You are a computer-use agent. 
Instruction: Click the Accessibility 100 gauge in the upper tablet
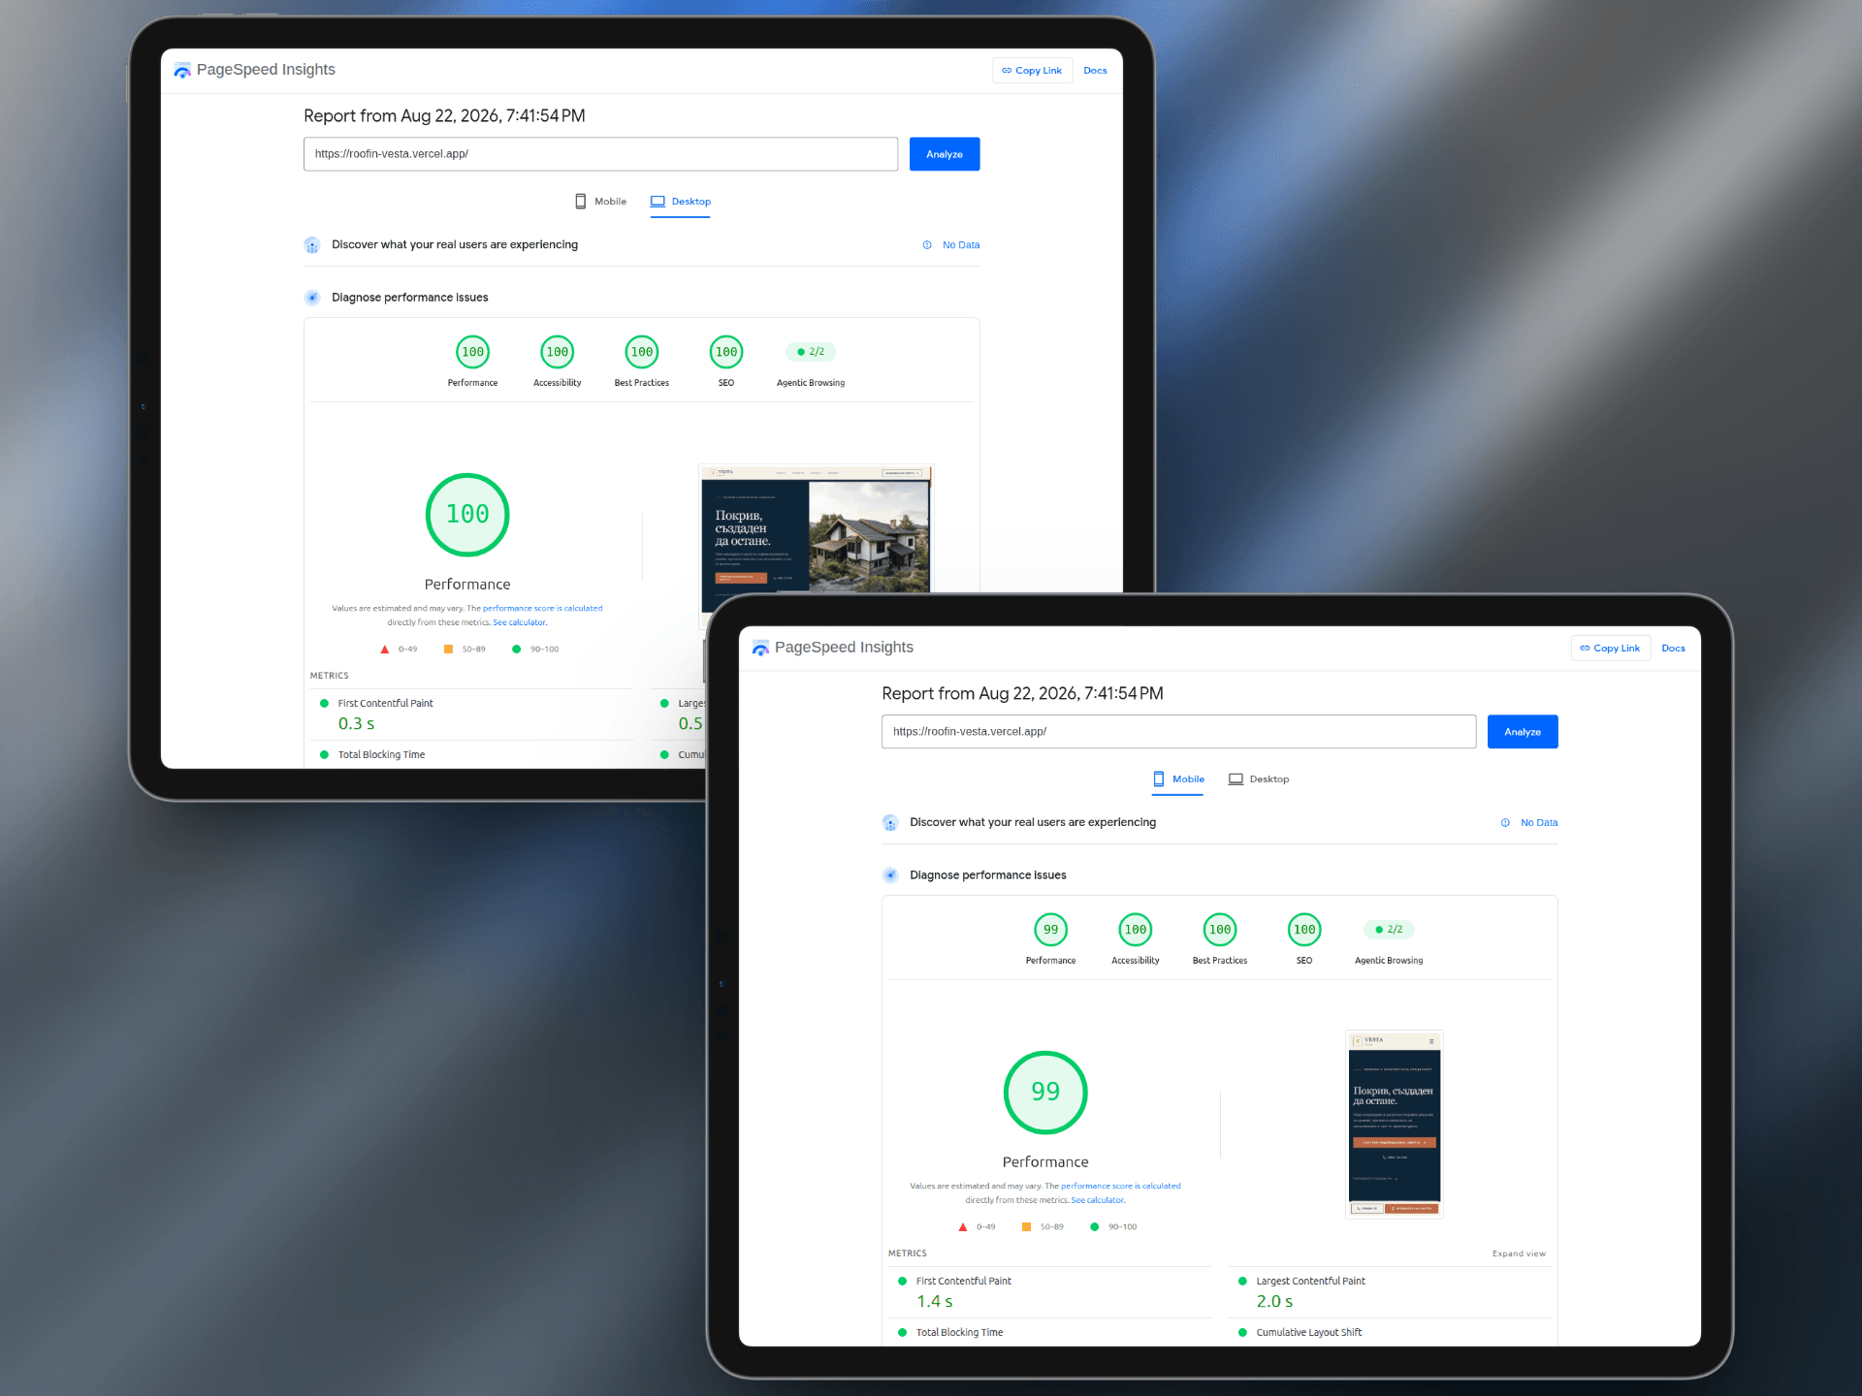click(x=557, y=352)
